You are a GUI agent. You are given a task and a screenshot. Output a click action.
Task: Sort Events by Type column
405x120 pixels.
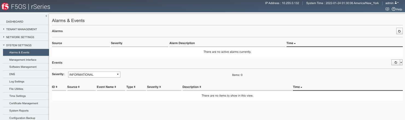pyautogui.click(x=131, y=87)
